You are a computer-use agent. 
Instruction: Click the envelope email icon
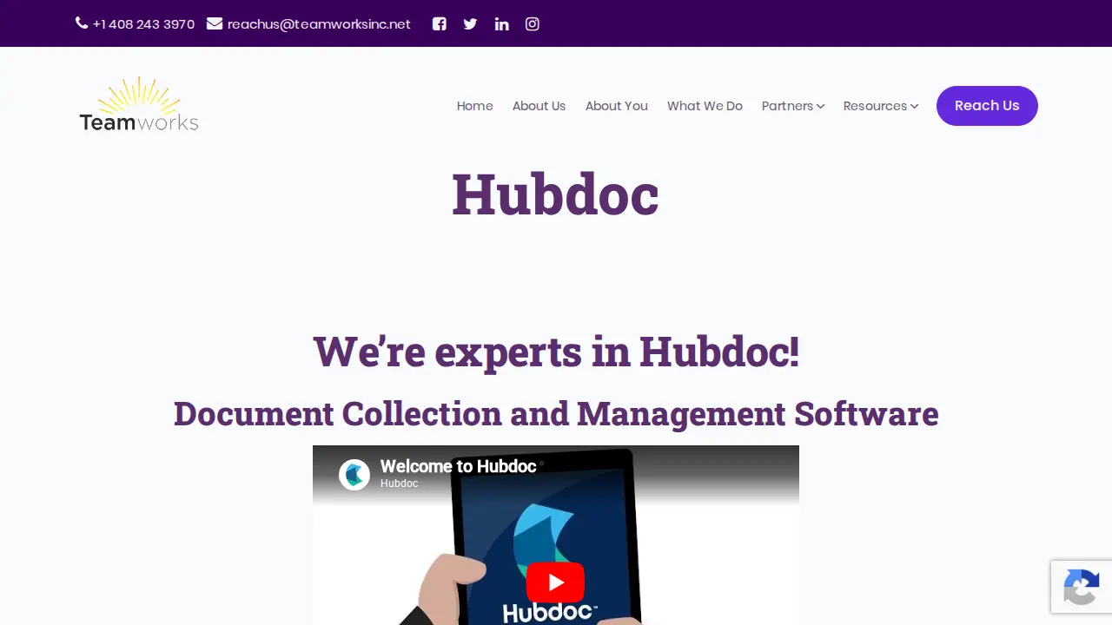[215, 23]
